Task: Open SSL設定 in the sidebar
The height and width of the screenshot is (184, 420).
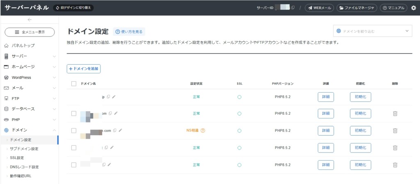Action: click(x=17, y=158)
